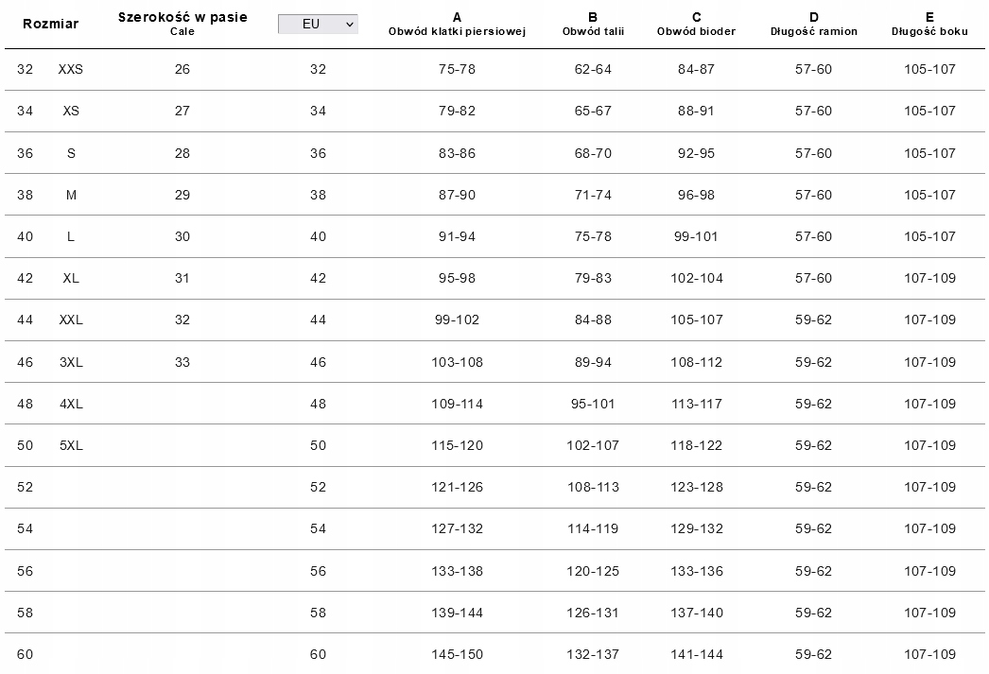
Task: Select the 5XL size label
Action: [x=71, y=445]
